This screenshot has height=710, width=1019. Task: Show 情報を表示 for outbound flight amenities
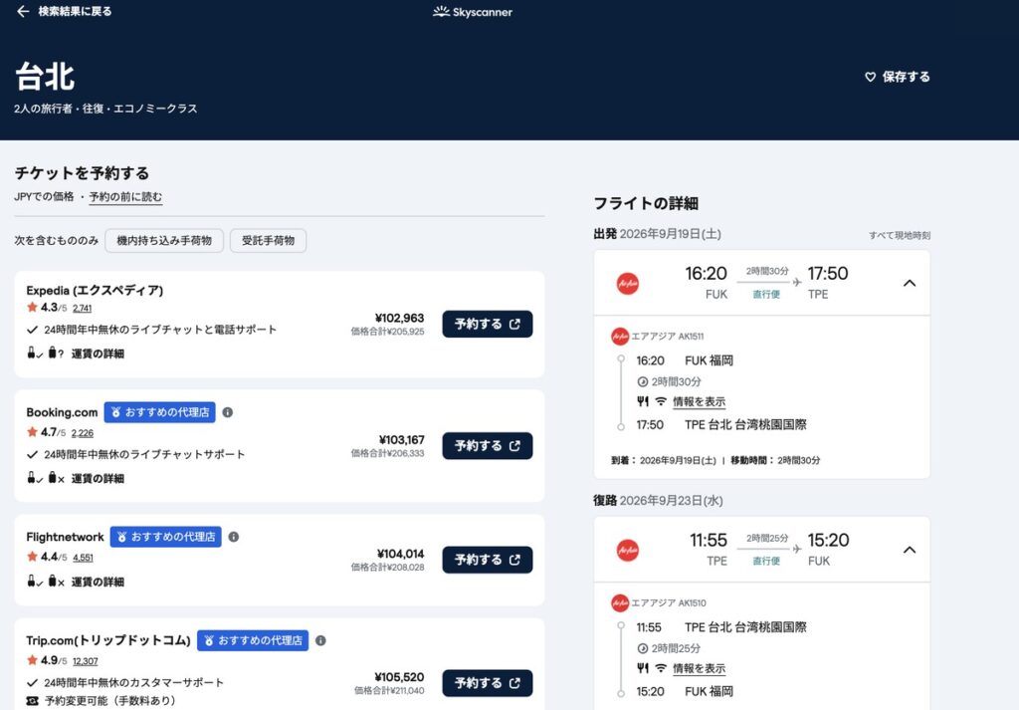(x=699, y=402)
